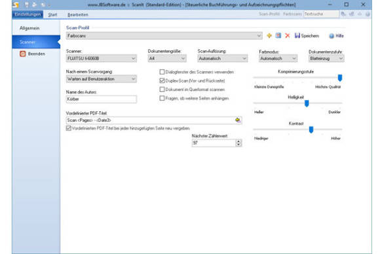Open the Dokumentenzufuhr Blatteinzug dropdown
The width and height of the screenshot is (380, 254).
[326, 58]
